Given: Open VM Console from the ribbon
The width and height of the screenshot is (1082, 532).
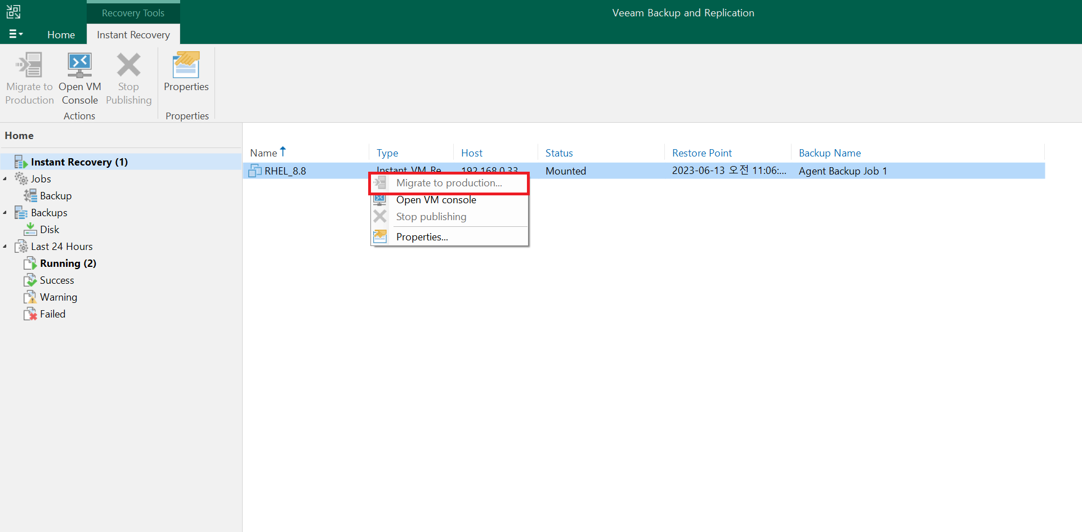Looking at the screenshot, I should tap(80, 78).
